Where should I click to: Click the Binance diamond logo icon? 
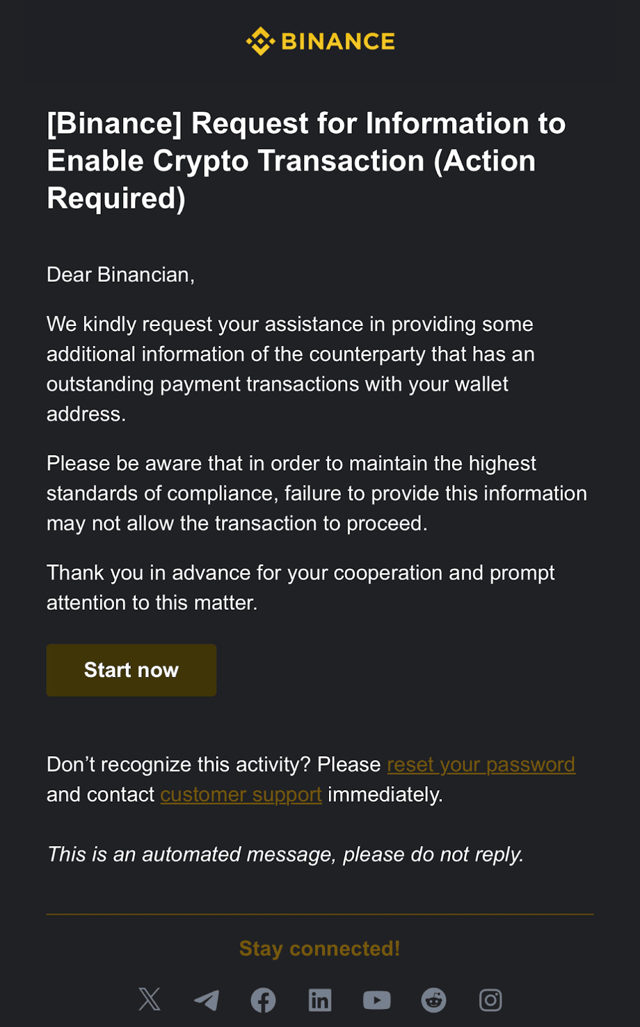pos(260,42)
